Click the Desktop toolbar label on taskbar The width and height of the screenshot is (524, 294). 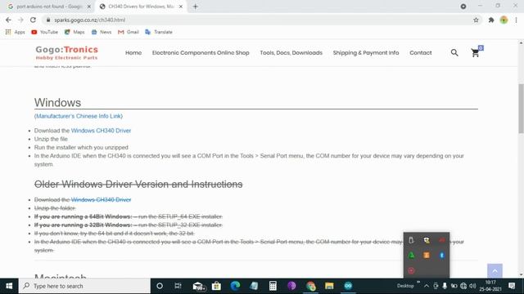[405, 286]
